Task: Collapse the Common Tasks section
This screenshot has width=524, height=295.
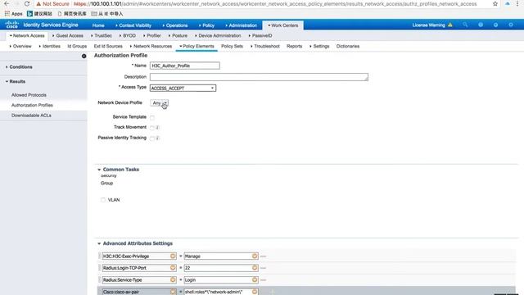Action: click(x=99, y=170)
